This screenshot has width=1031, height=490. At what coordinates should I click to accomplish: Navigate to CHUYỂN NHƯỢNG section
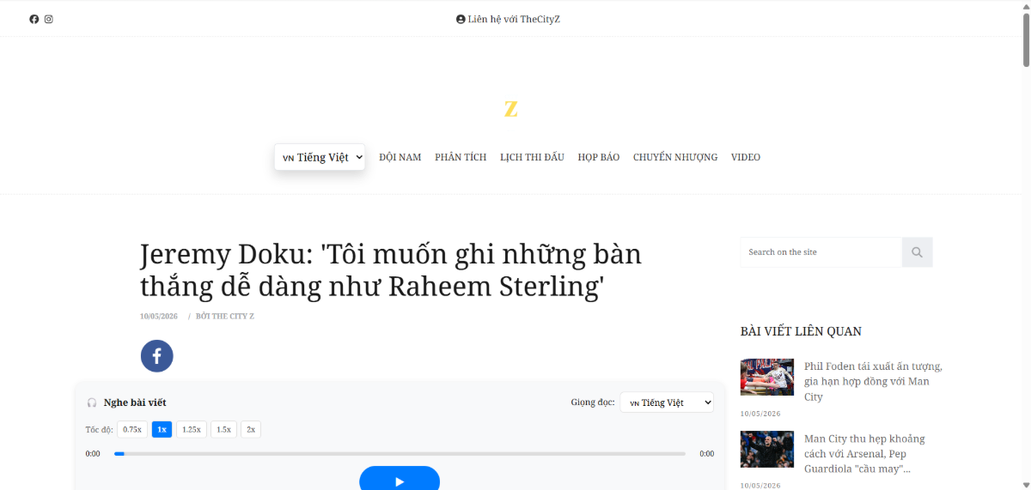tap(675, 157)
